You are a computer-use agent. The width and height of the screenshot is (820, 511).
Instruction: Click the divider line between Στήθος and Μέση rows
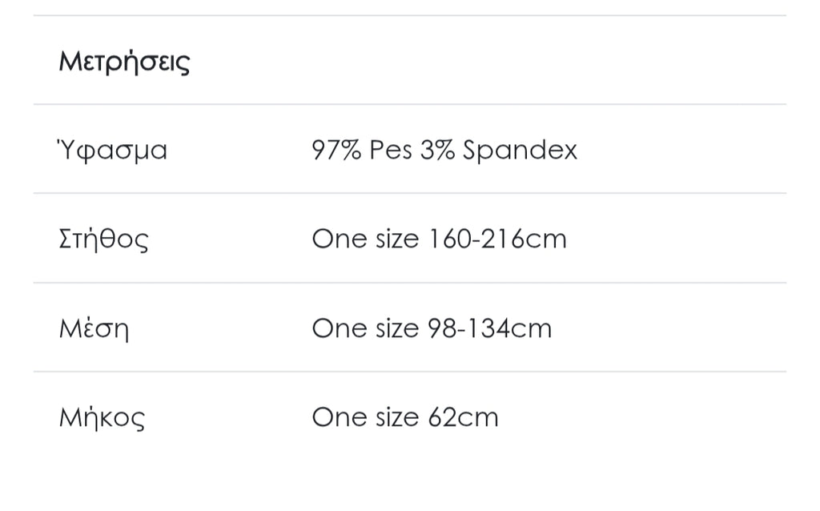pos(410,283)
